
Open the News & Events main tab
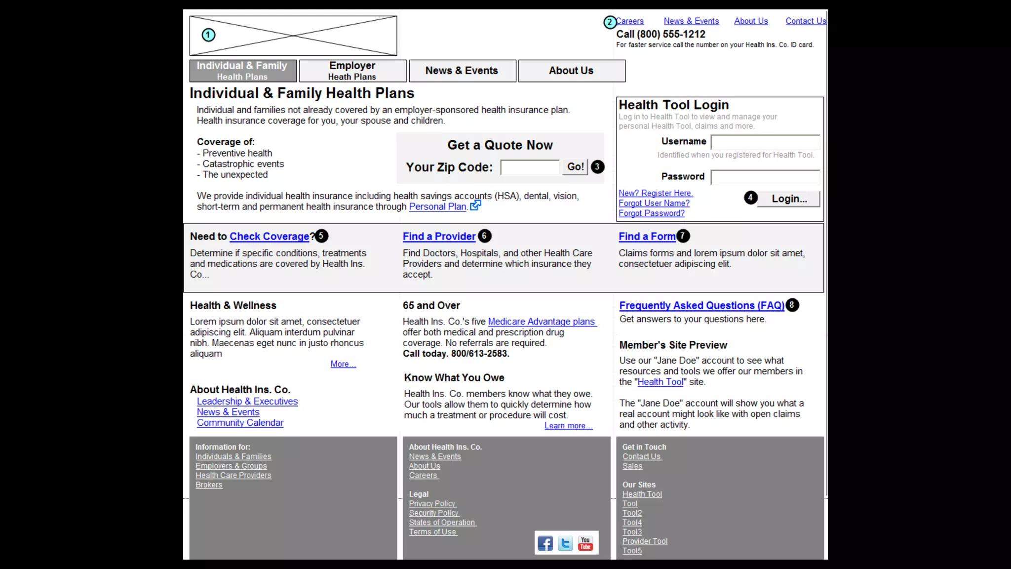coord(462,71)
